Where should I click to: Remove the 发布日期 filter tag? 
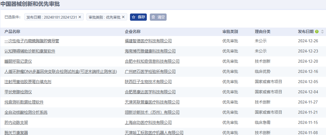pyautogui.click(x=80, y=17)
